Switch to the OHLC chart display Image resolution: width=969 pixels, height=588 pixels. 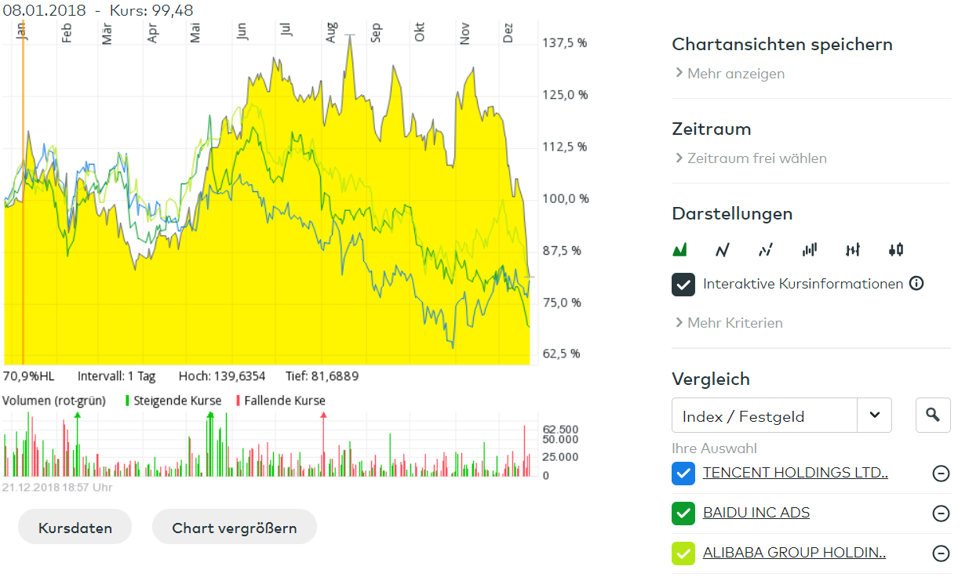pyautogui.click(x=853, y=250)
